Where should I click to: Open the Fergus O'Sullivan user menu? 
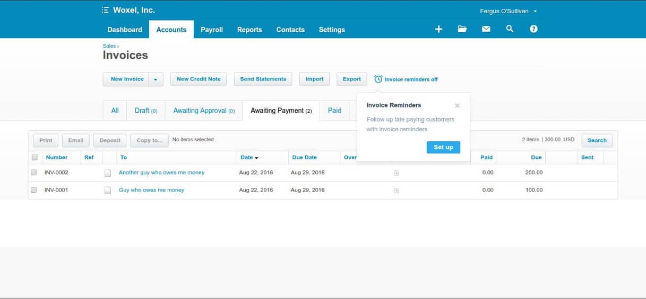pos(501,11)
